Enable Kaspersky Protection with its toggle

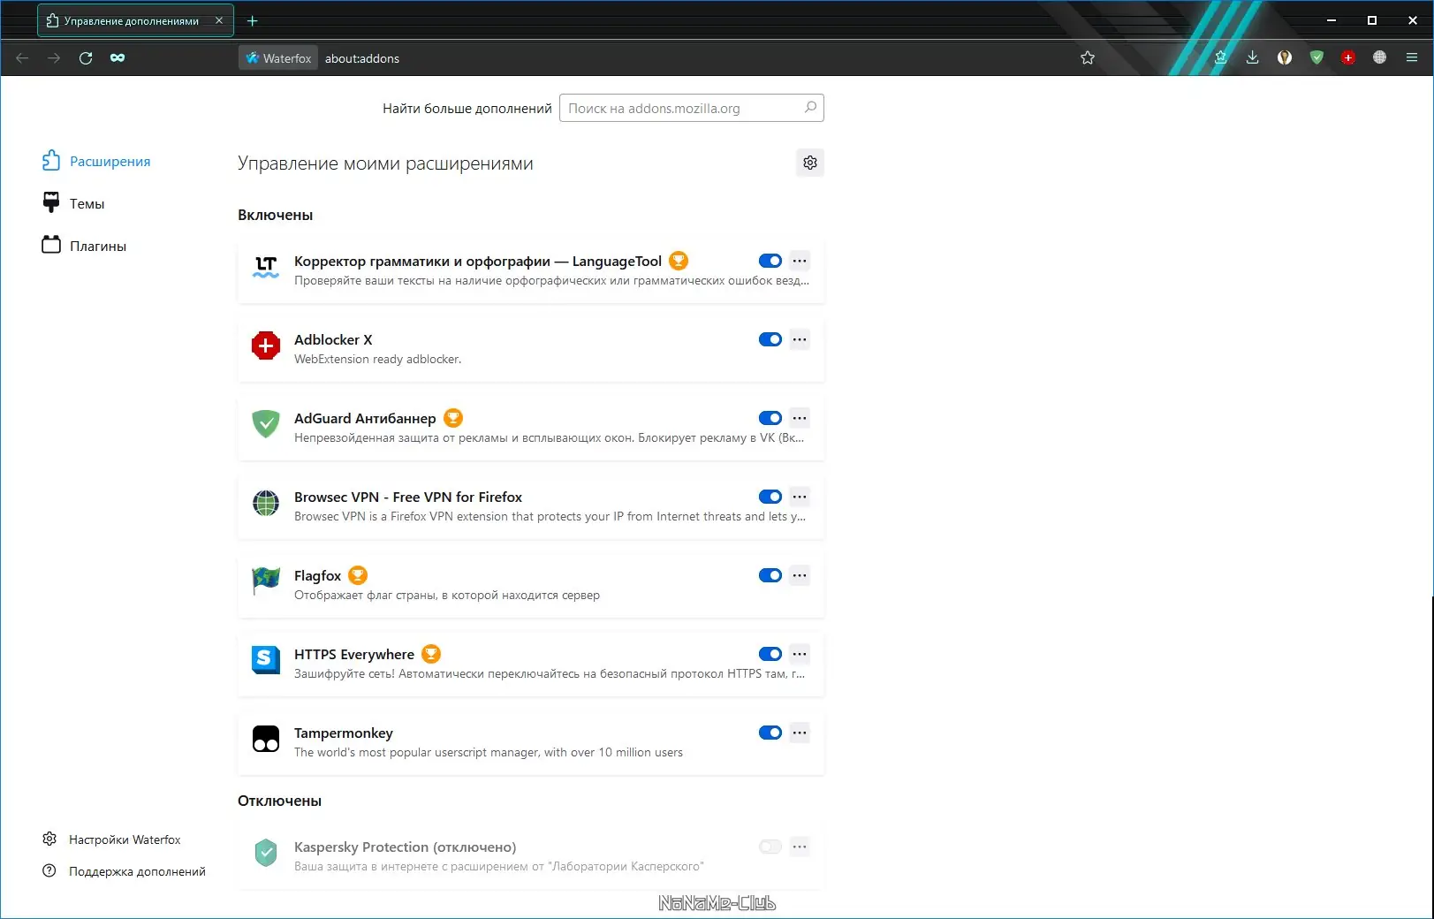[770, 847]
